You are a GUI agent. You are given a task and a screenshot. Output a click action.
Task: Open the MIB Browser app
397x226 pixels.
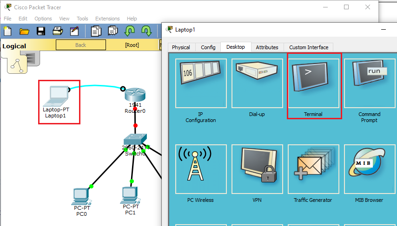[369, 170]
